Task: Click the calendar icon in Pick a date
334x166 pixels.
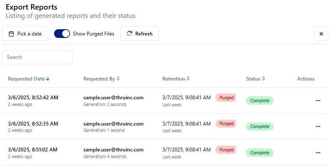Action: 11,34
